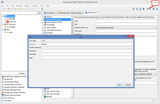Image resolution: width=160 pixels, height=104 pixels.
Task: Expand Examples folder under Connections
Action: (x=5, y=19)
